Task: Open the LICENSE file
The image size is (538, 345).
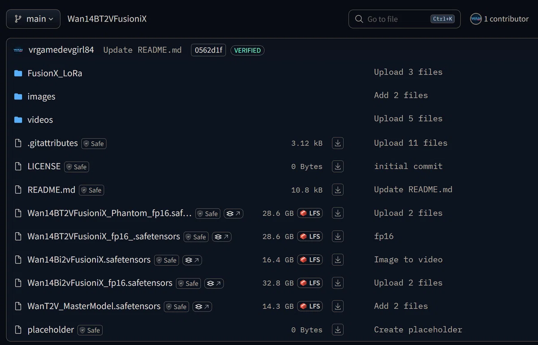Action: tap(44, 166)
